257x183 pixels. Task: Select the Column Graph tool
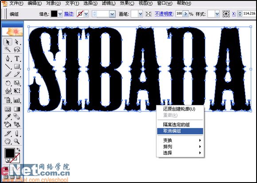[x=17, y=100]
